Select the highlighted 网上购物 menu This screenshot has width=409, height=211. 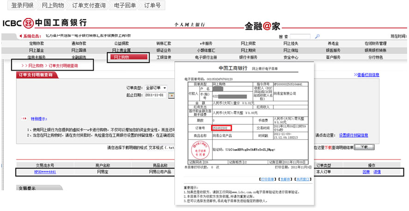pos(129,57)
